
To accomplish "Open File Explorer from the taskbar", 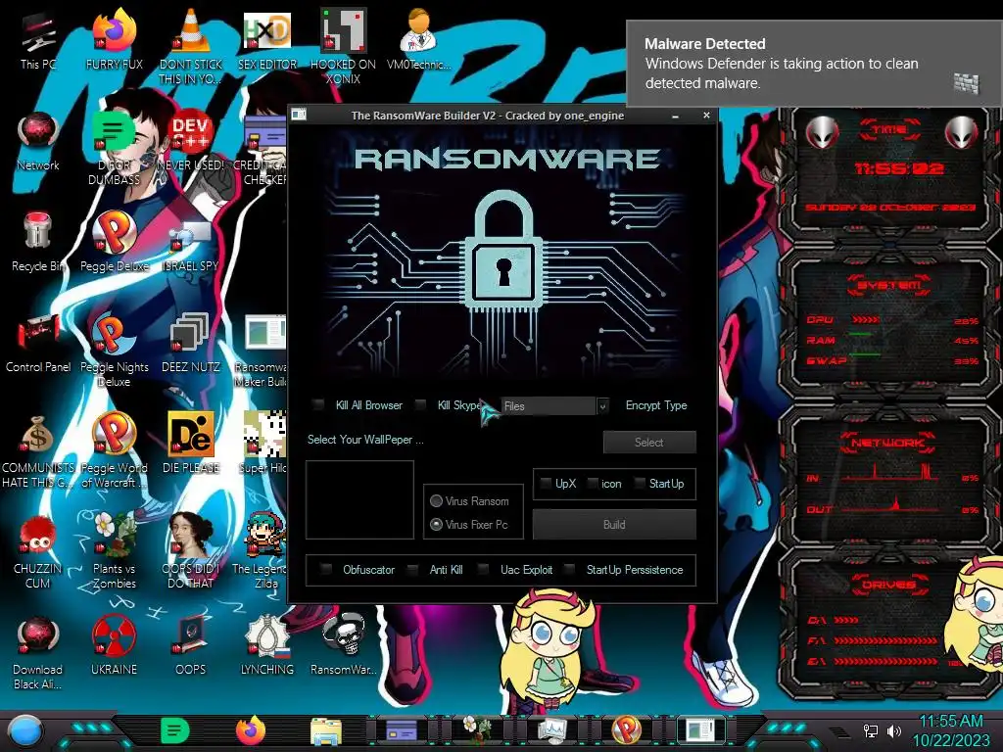I will tap(326, 730).
